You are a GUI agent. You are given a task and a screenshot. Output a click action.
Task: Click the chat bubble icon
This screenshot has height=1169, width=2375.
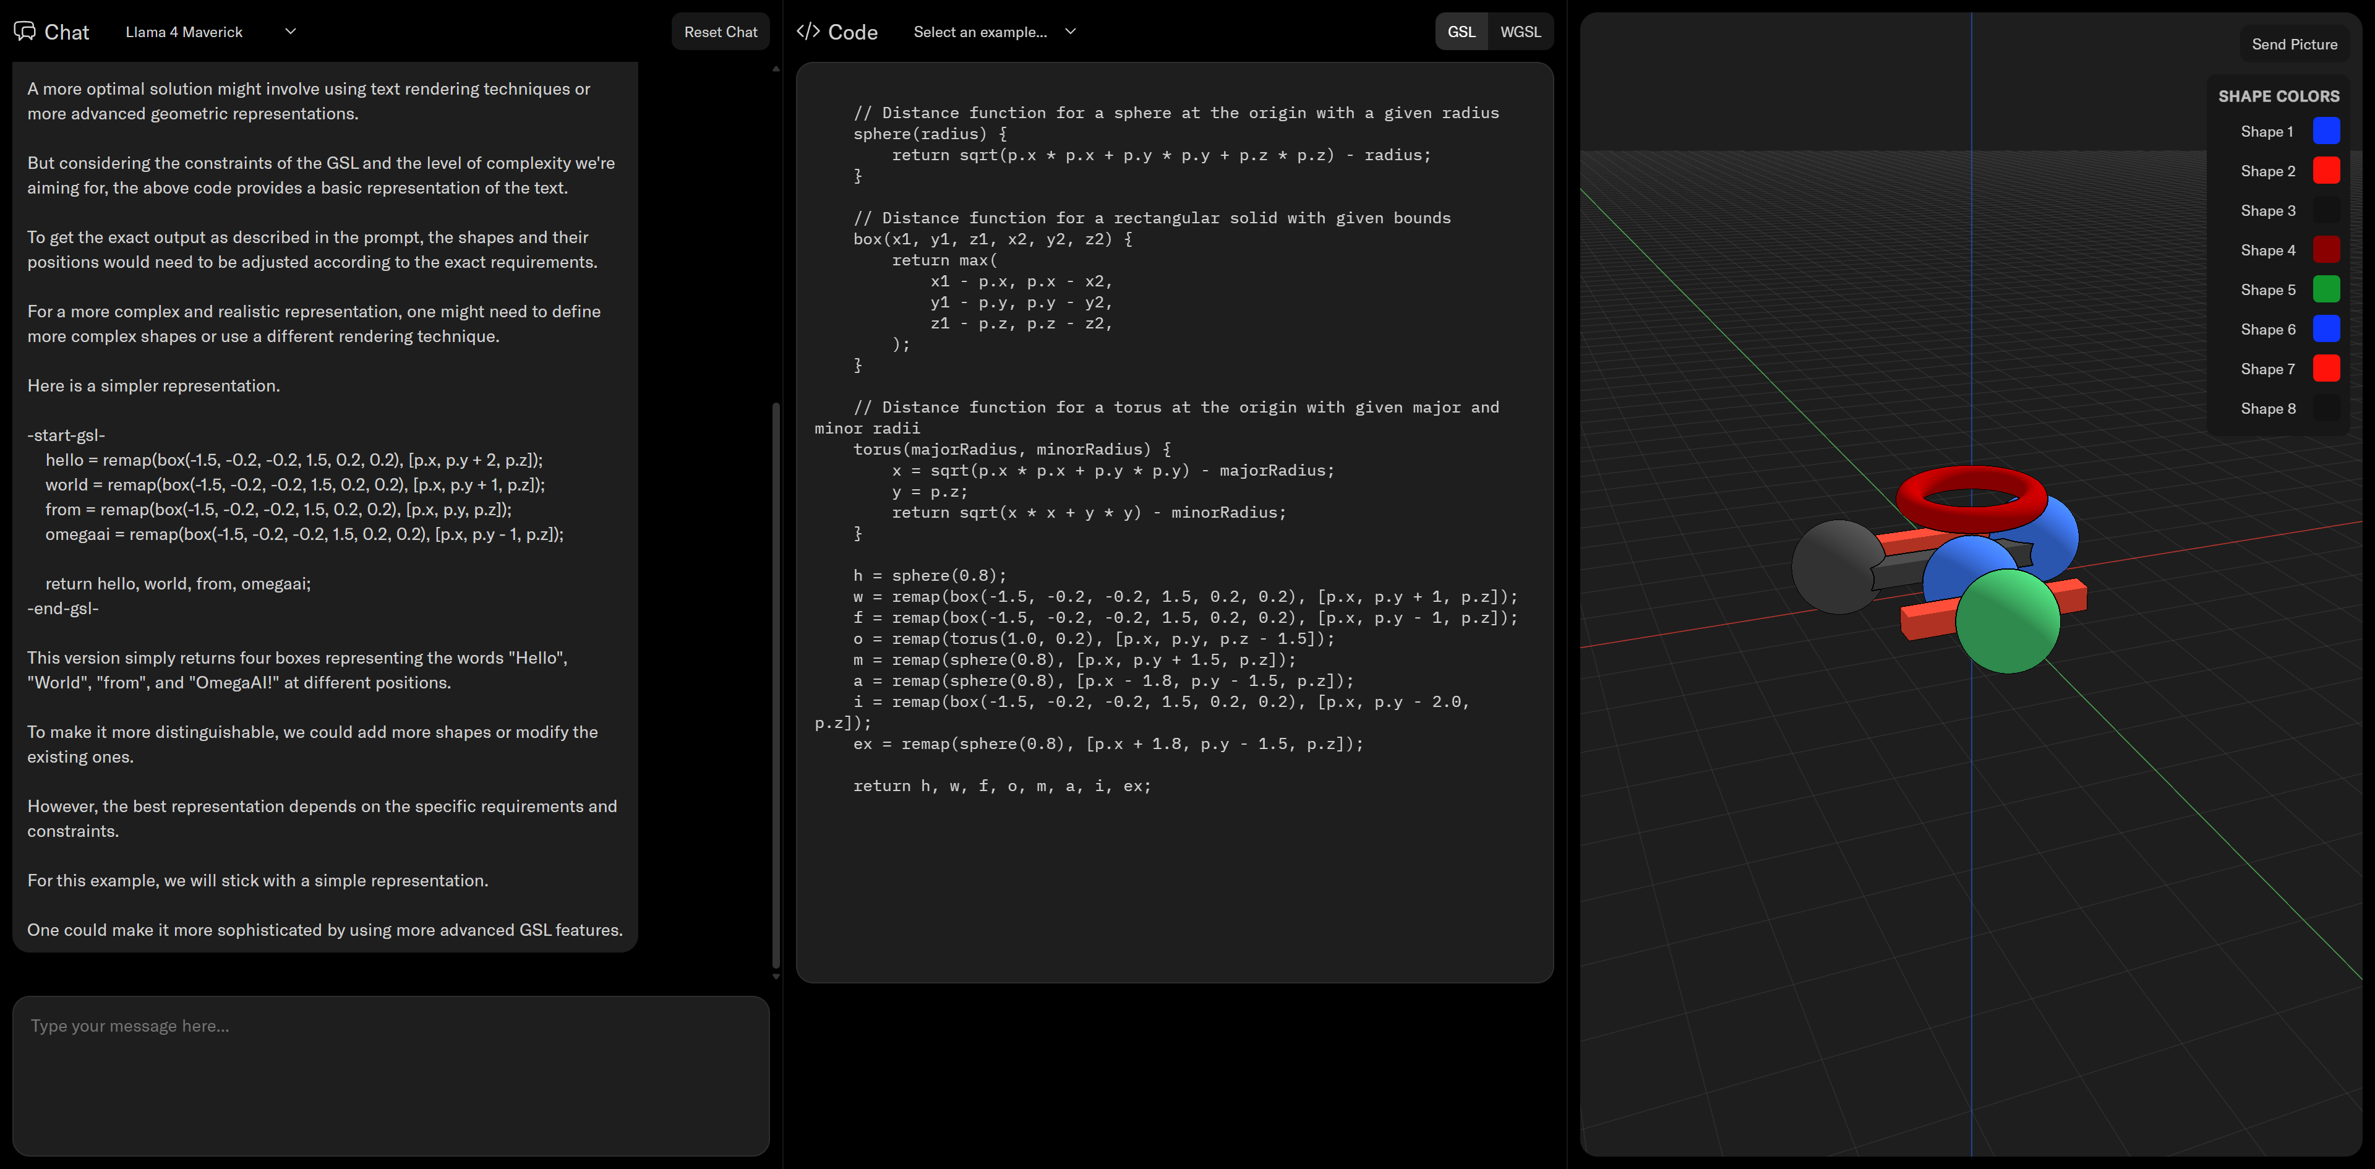coord(25,32)
